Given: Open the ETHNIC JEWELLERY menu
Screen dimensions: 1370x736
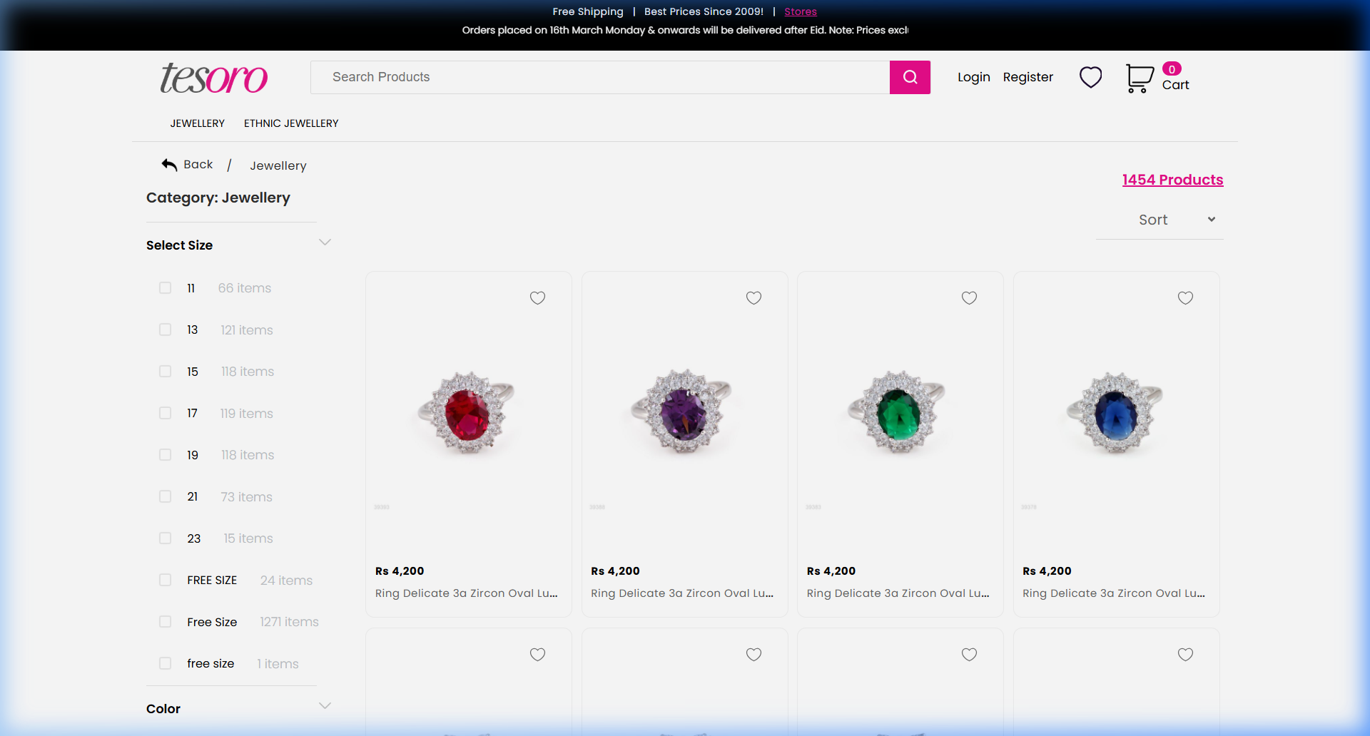Looking at the screenshot, I should tap(291, 123).
